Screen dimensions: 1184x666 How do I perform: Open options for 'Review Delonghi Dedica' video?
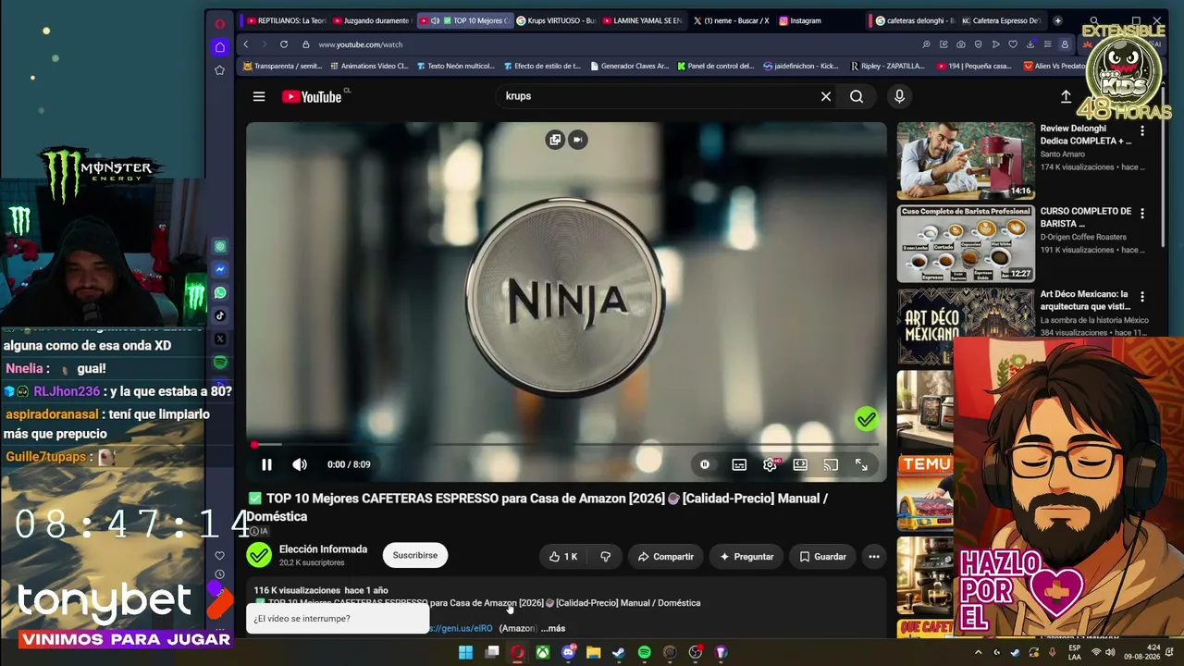(x=1142, y=131)
